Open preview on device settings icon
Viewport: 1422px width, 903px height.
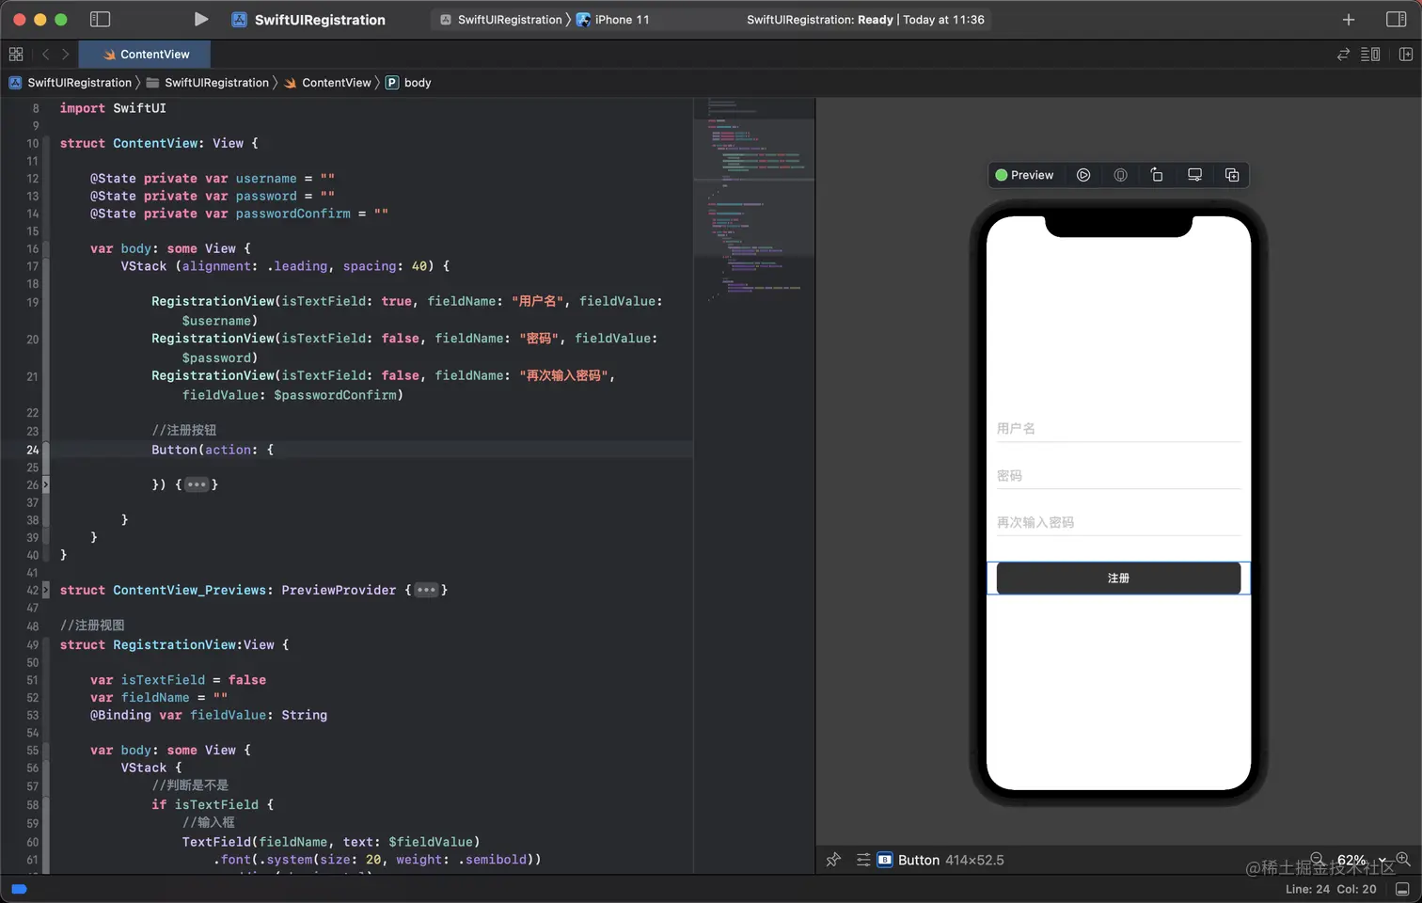pyautogui.click(x=1194, y=175)
